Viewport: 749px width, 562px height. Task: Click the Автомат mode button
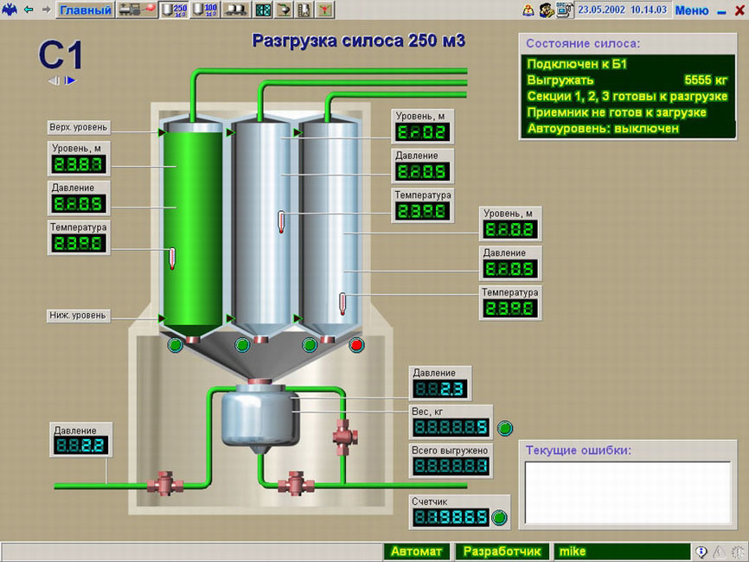[x=416, y=552]
